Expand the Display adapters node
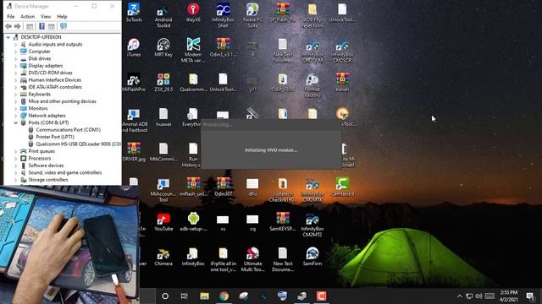 [15, 66]
